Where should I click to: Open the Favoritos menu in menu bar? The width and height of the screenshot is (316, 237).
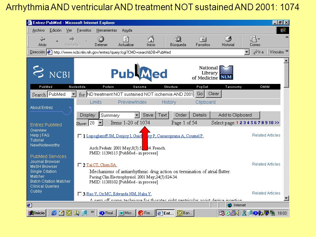pyautogui.click(x=84, y=30)
